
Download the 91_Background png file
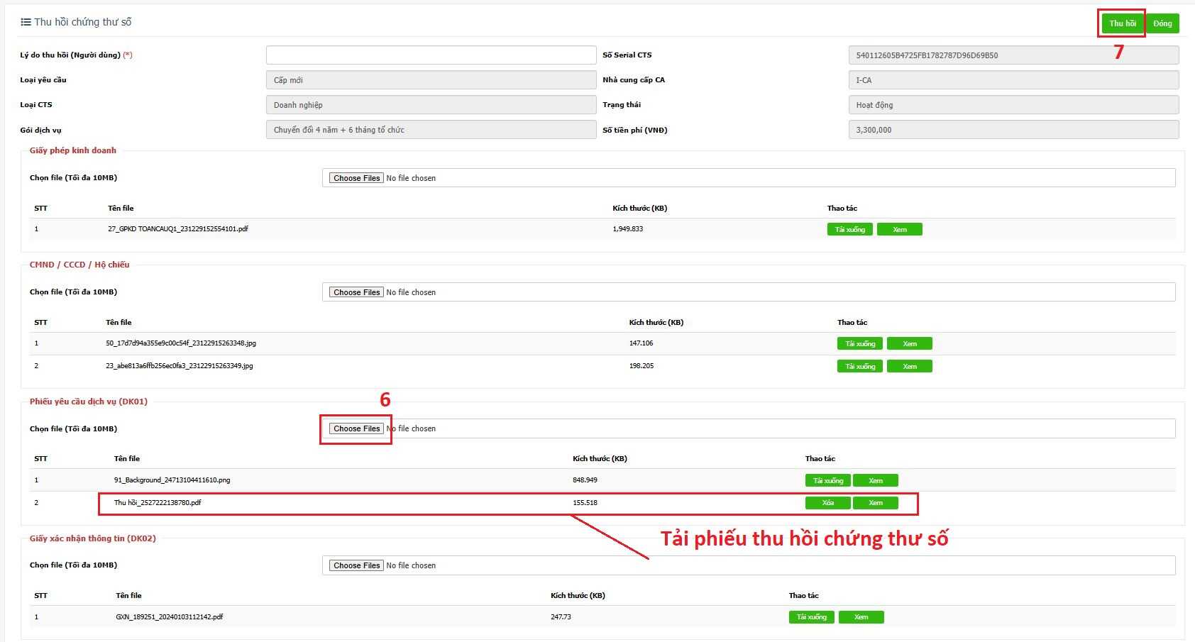(828, 480)
